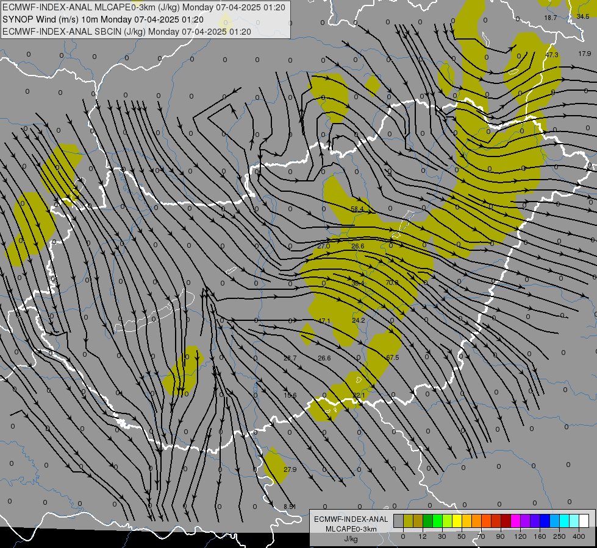This screenshot has height=548, width=597.
Task: Select the dark gold legend swatch
Action: pos(418,521)
